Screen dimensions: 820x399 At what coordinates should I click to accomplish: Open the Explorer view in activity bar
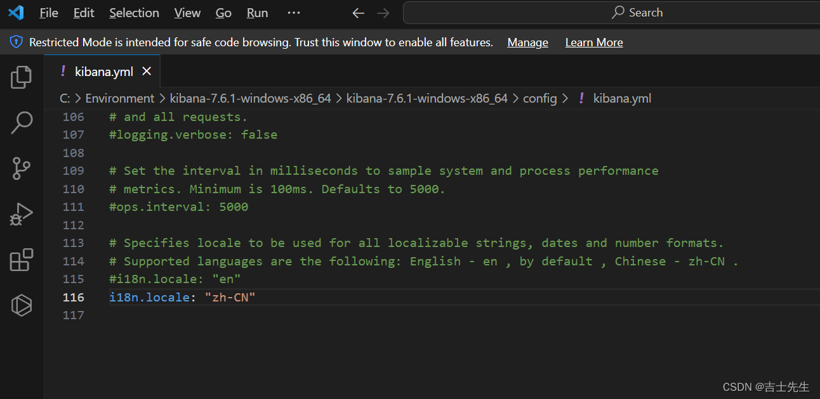pos(22,77)
